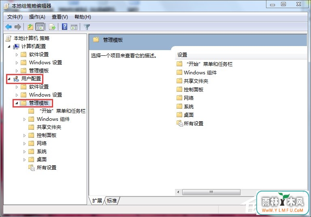Click 控制面板 label in right pane
The height and width of the screenshot is (217, 311).
coord(194,89)
